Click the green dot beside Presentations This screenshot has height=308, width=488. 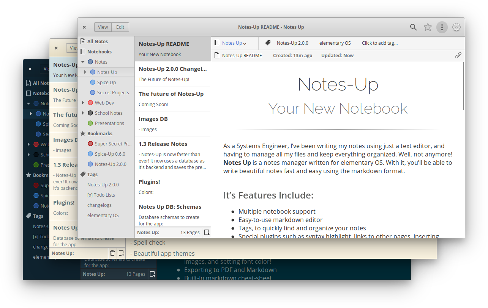click(x=90, y=123)
